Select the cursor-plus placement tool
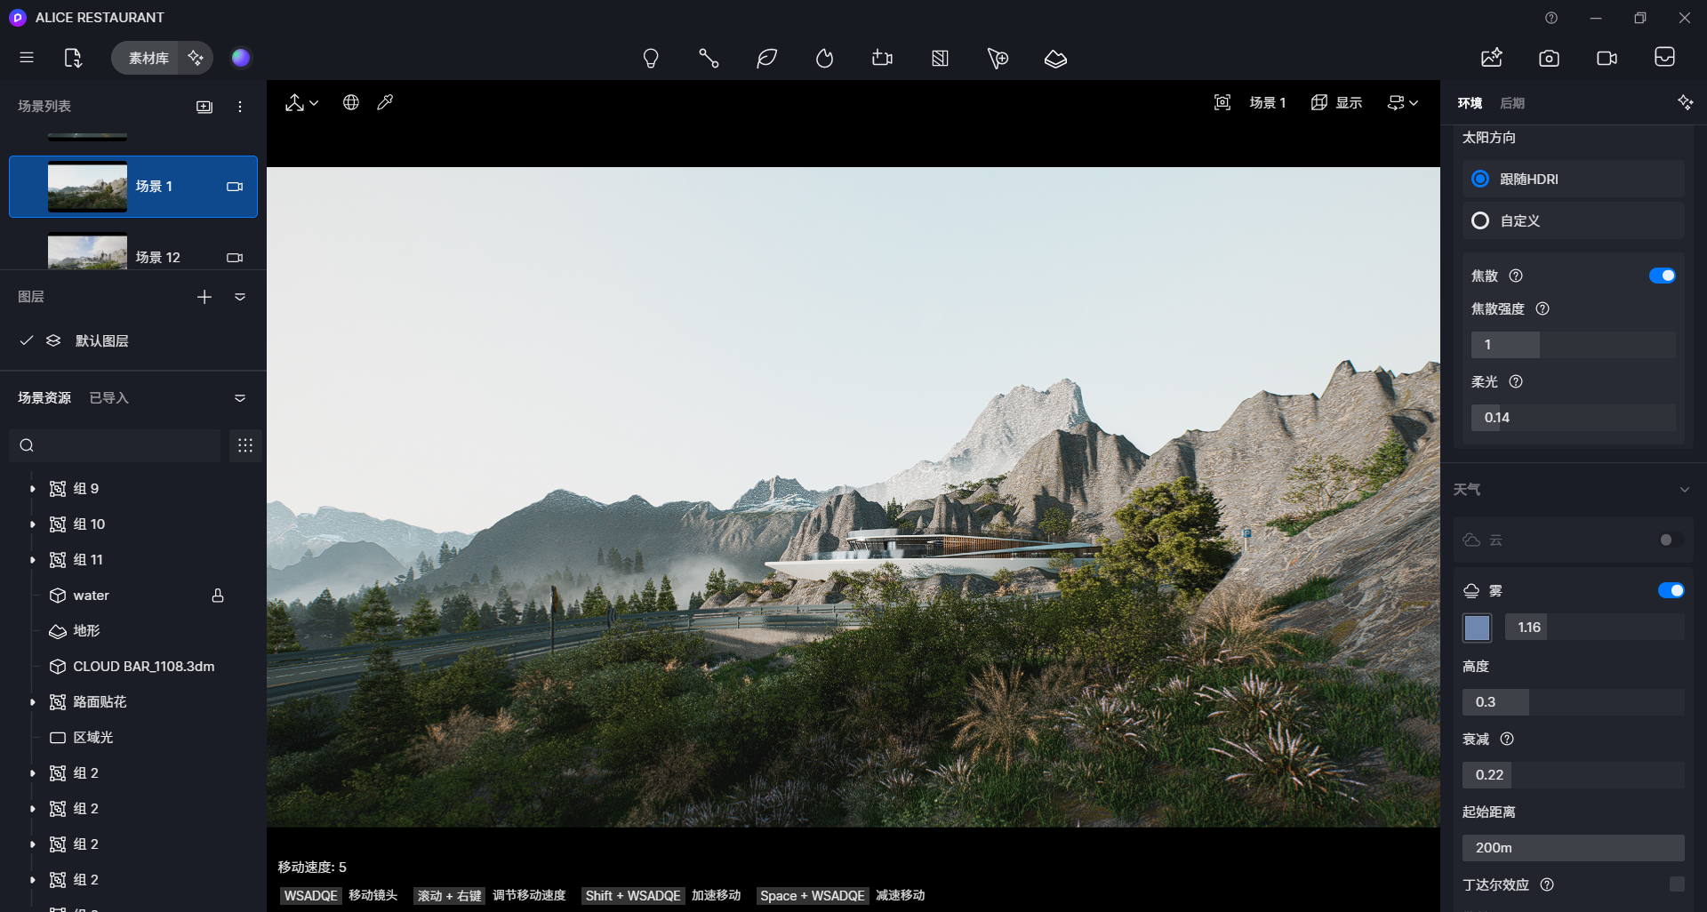The height and width of the screenshot is (912, 1707). tap(998, 59)
